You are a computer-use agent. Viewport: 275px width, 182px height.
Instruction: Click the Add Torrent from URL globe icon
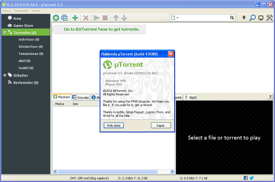tap(64, 18)
